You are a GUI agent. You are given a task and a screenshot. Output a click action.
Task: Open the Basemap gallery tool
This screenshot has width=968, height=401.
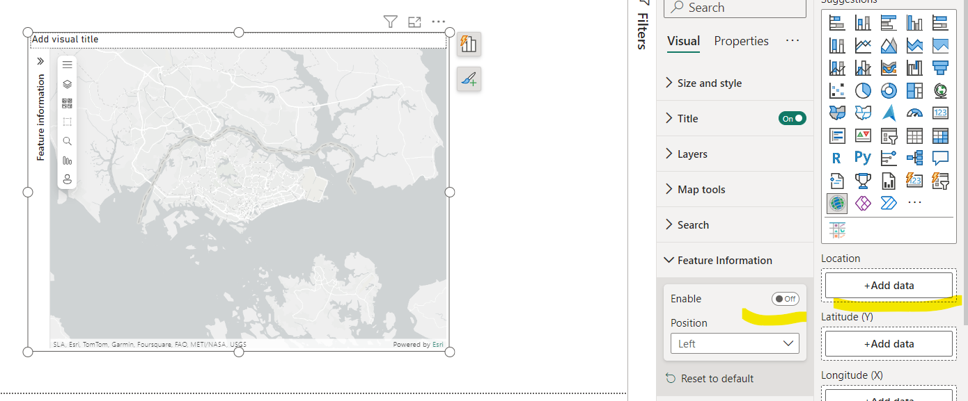coord(67,103)
